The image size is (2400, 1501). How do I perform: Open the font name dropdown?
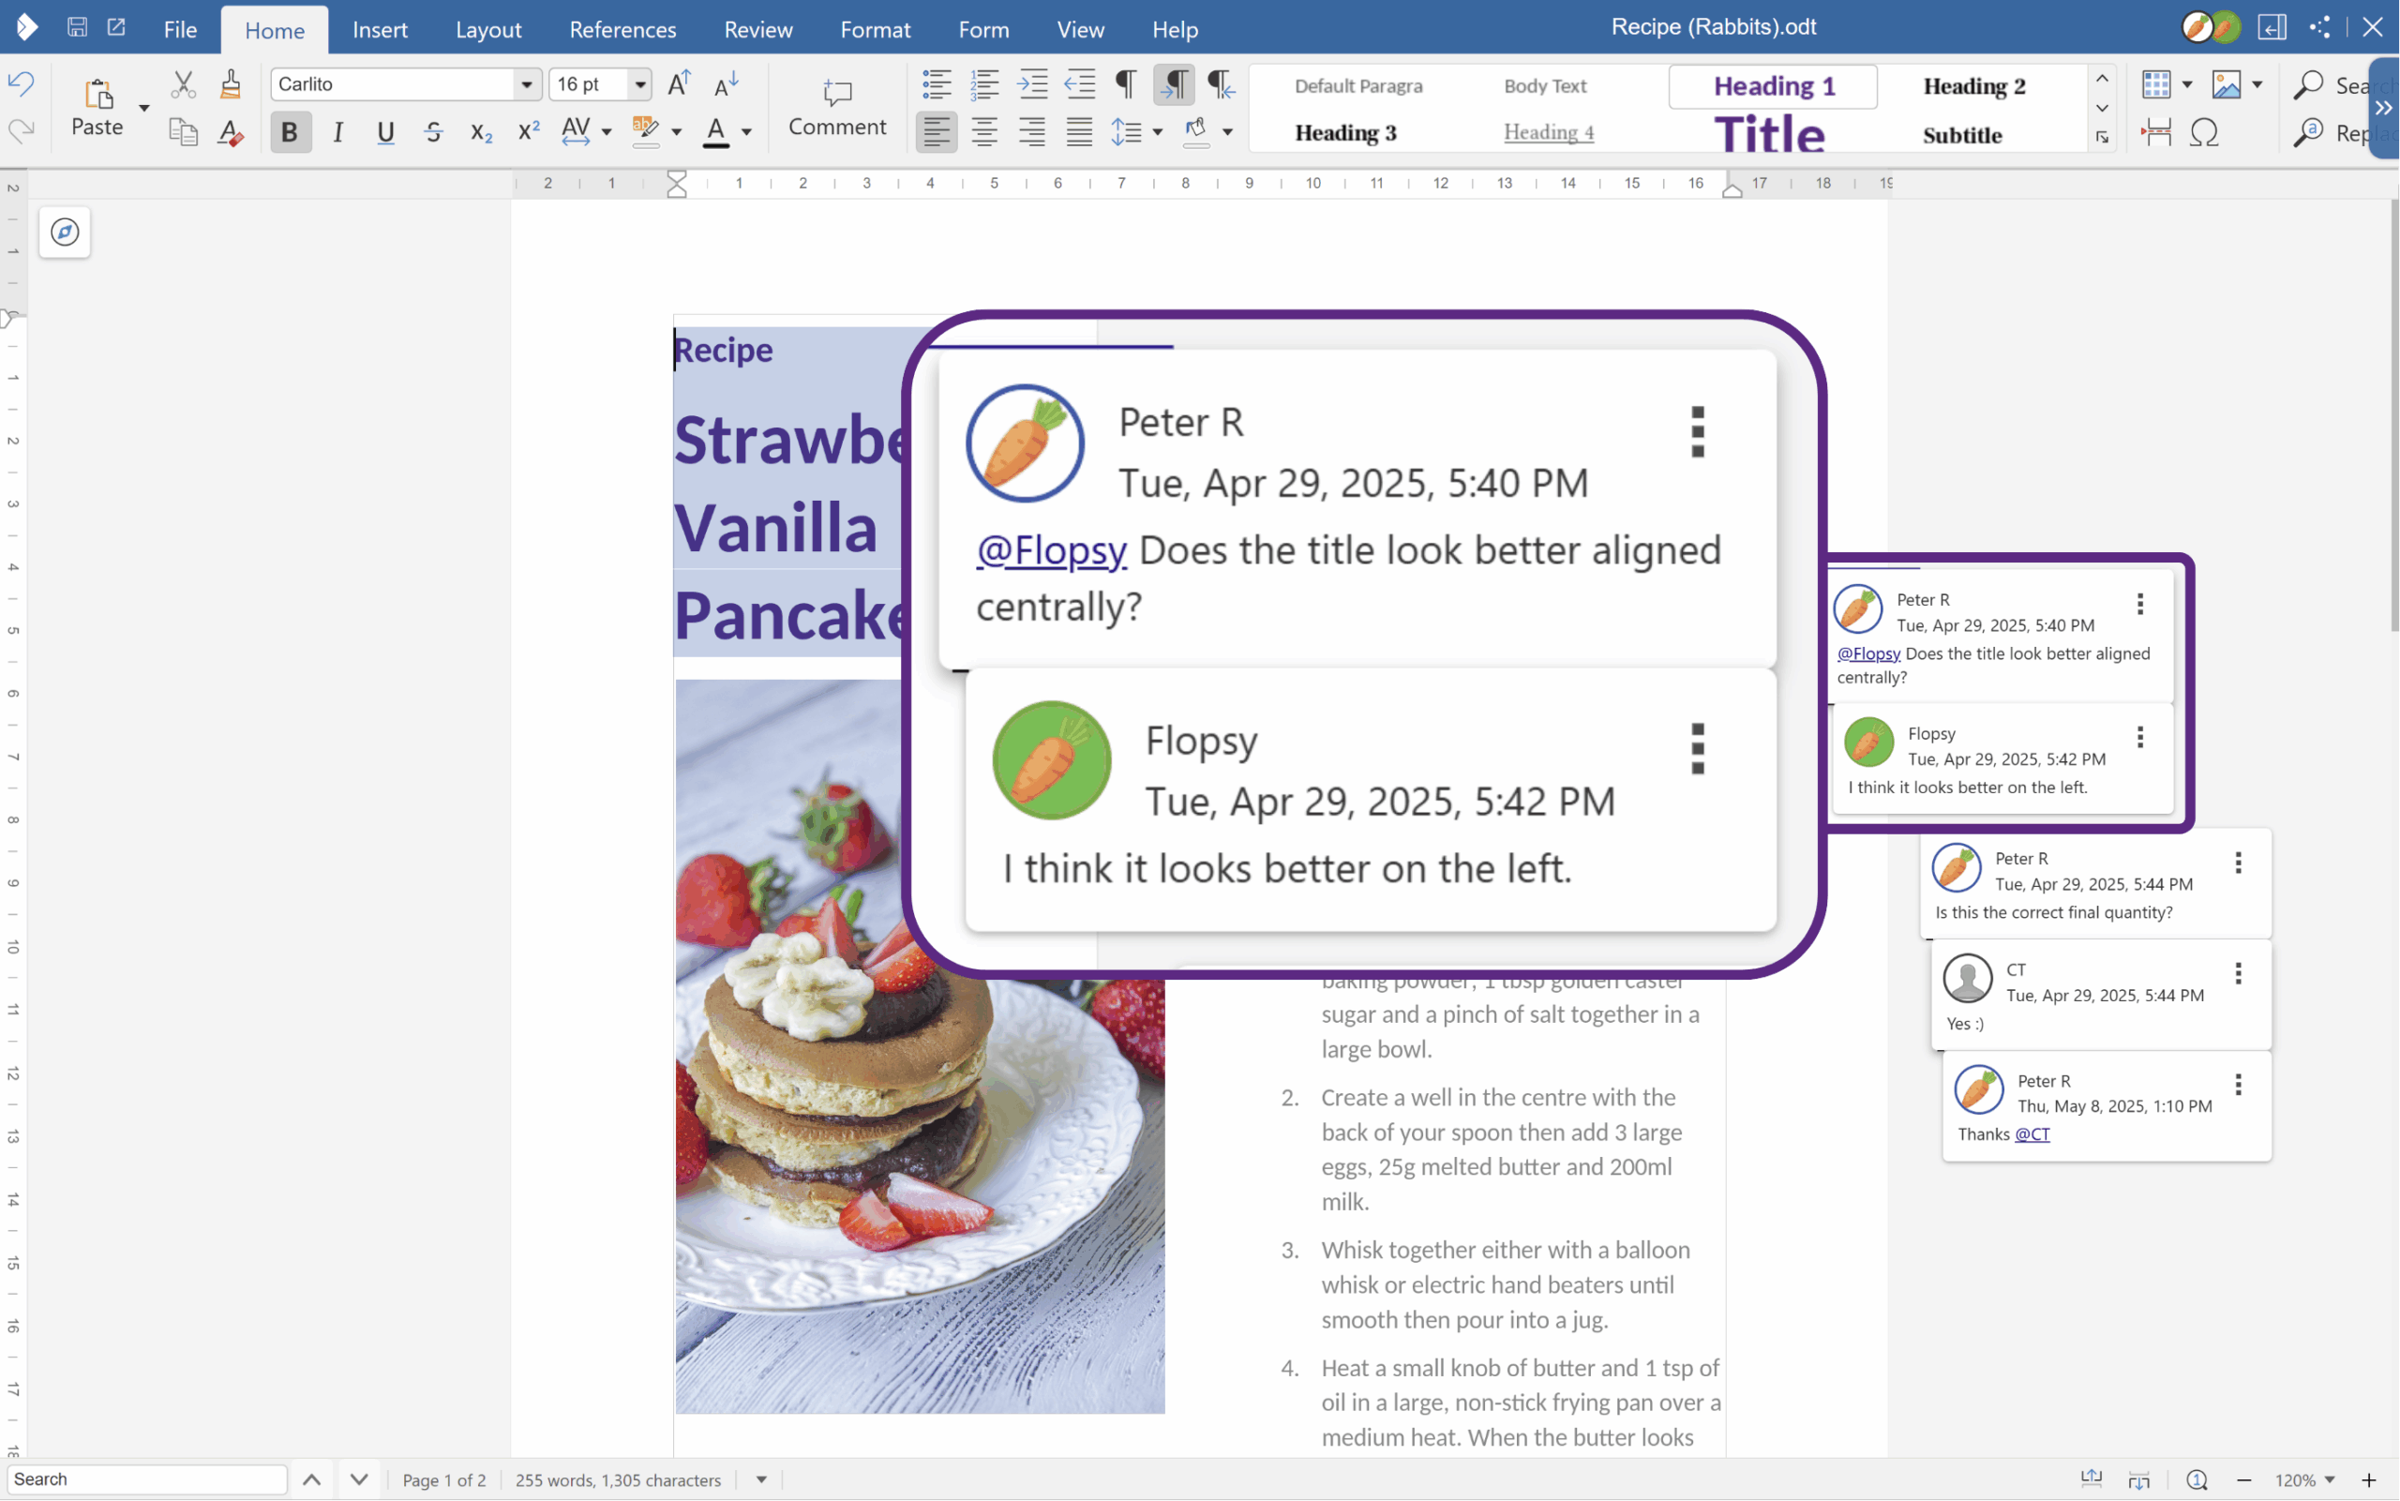[526, 84]
